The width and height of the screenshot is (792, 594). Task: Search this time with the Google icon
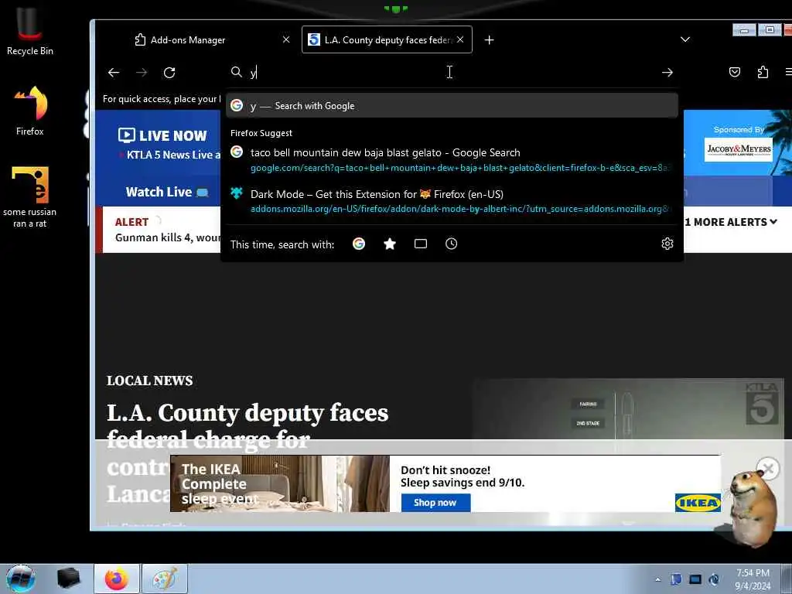pyautogui.click(x=359, y=244)
